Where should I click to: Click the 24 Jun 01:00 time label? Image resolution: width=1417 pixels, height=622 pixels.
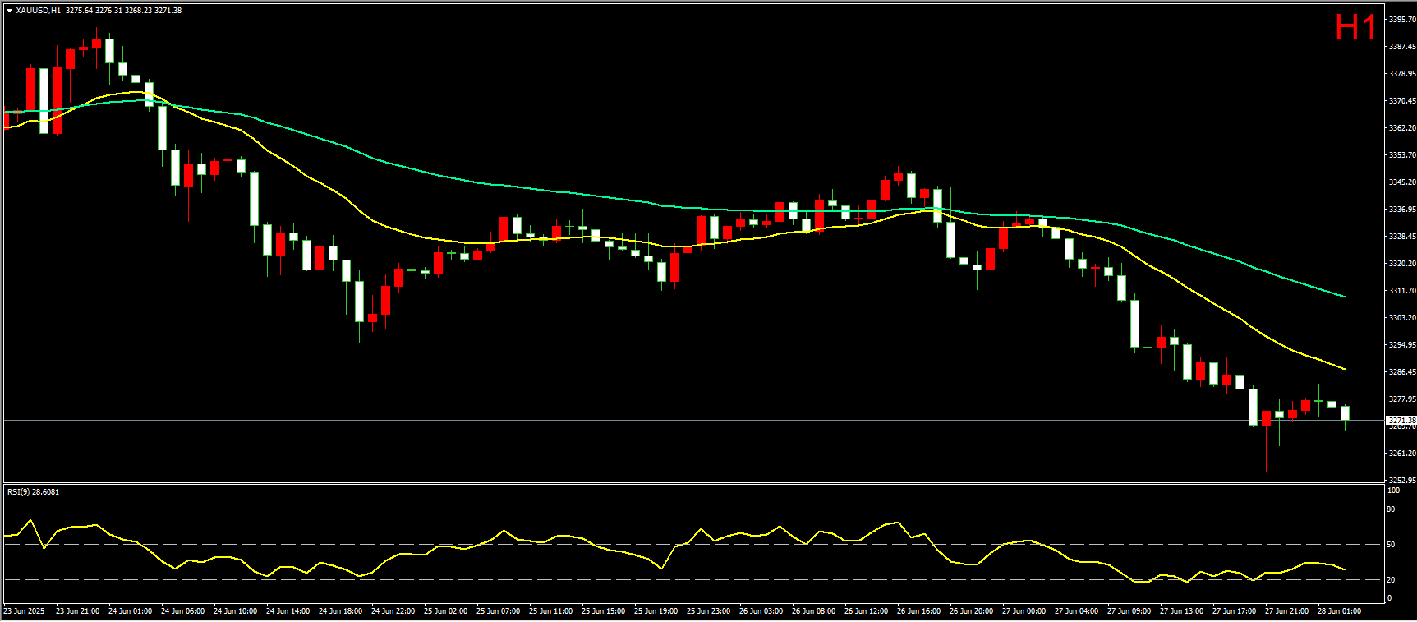(131, 610)
